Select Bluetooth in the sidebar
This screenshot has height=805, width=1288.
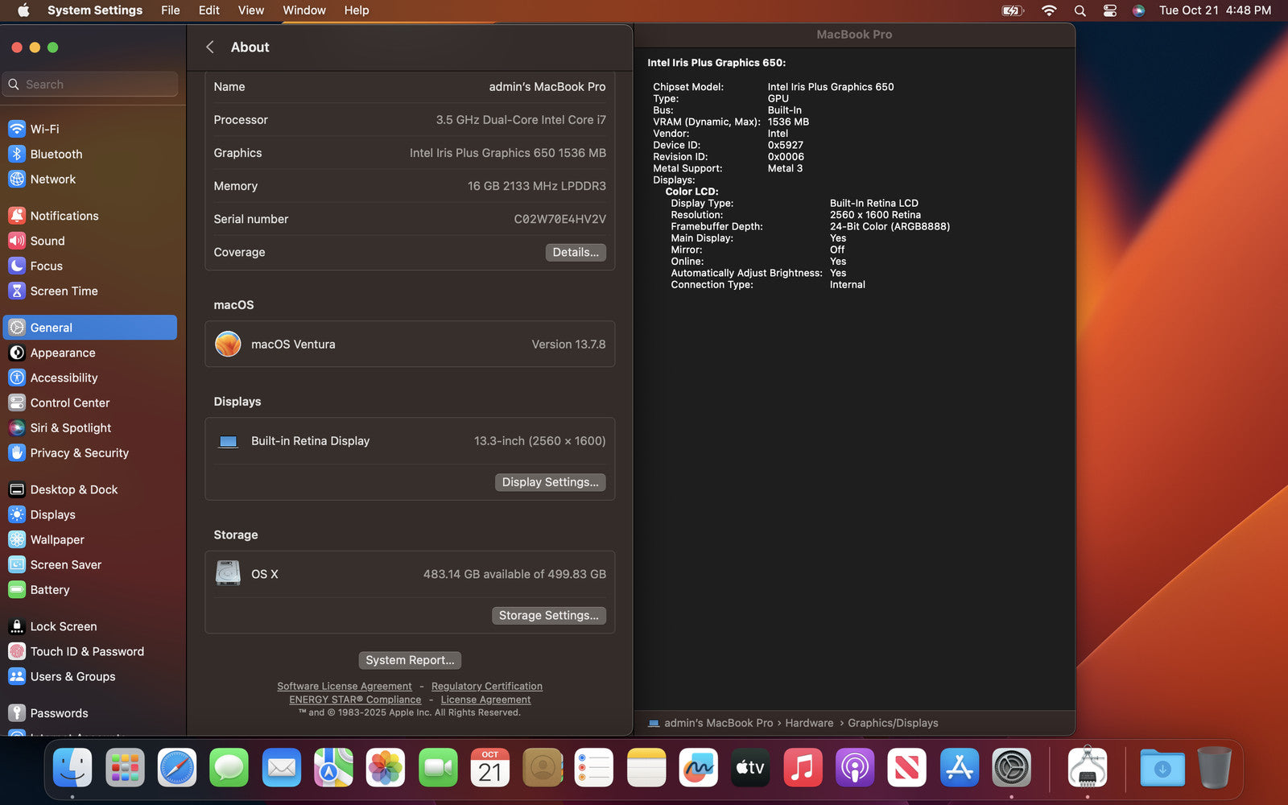(56, 154)
